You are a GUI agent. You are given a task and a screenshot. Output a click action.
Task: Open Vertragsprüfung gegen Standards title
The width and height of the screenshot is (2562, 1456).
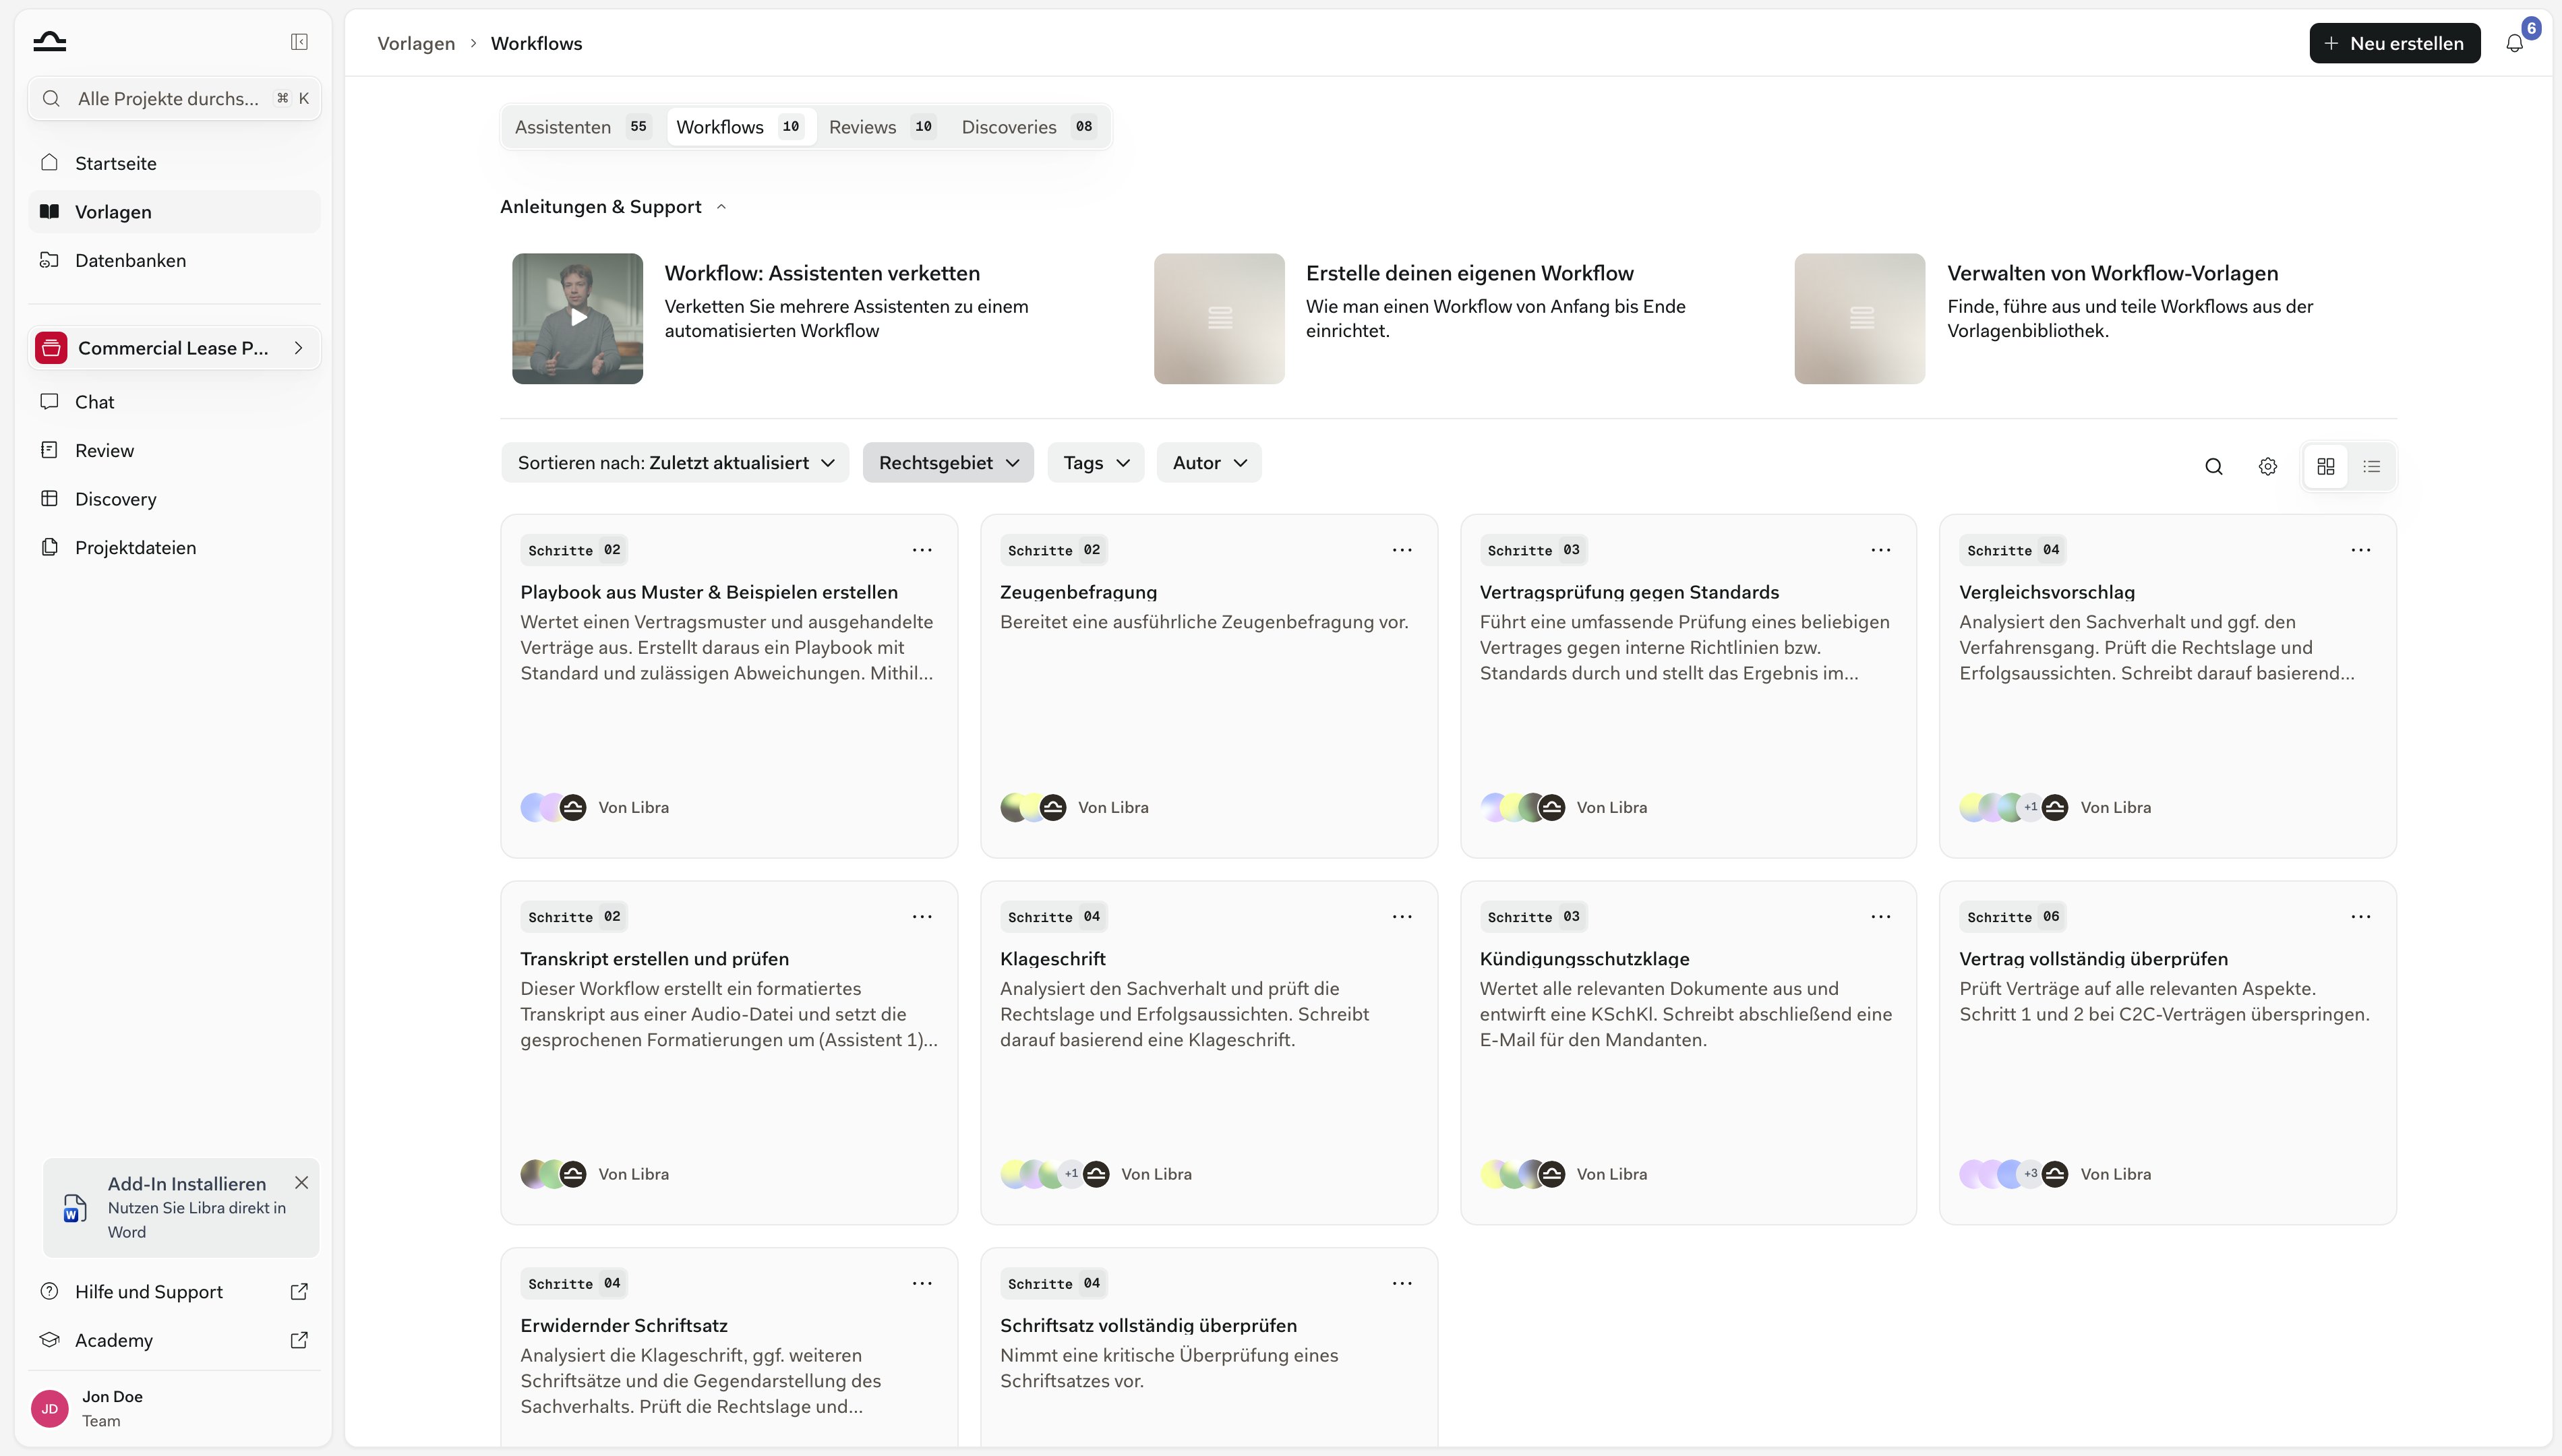1629,592
